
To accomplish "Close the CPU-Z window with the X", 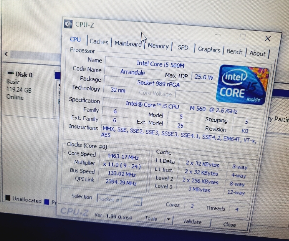I will point(267,39).
